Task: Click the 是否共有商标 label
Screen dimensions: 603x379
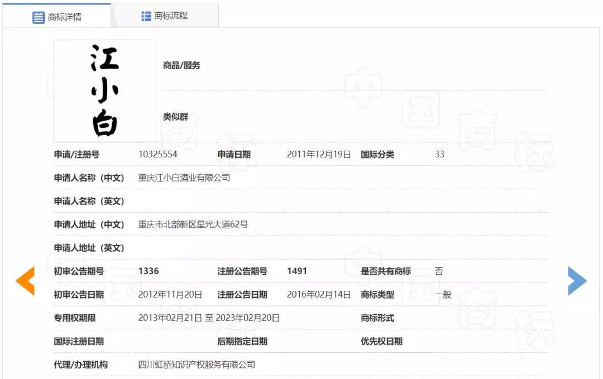Action: tap(386, 271)
